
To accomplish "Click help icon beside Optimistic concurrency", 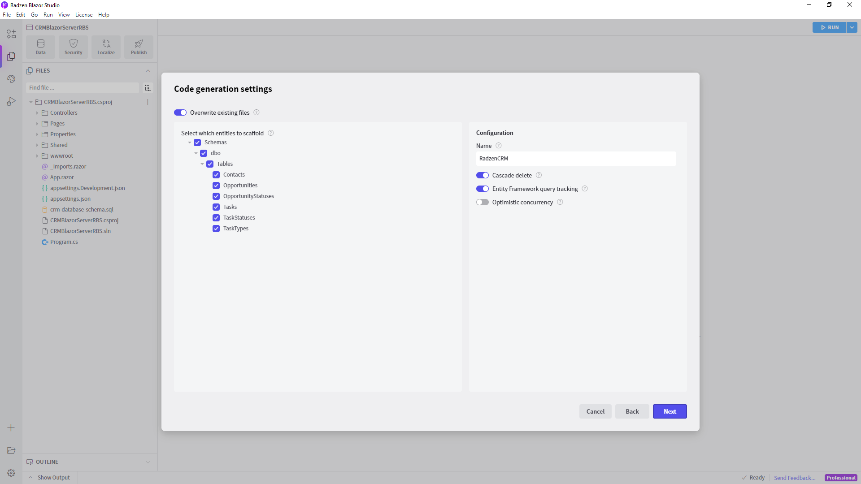I will 560,202.
